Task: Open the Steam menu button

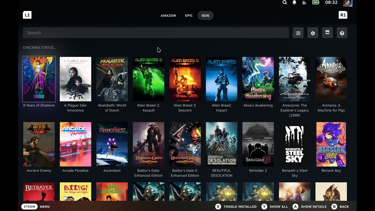Action: tap(29, 207)
